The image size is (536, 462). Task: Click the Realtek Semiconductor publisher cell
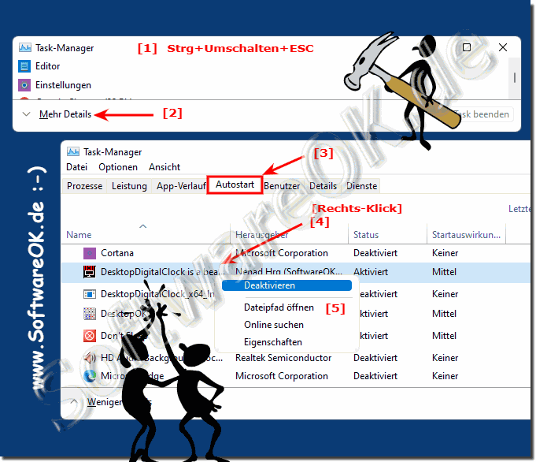[283, 358]
